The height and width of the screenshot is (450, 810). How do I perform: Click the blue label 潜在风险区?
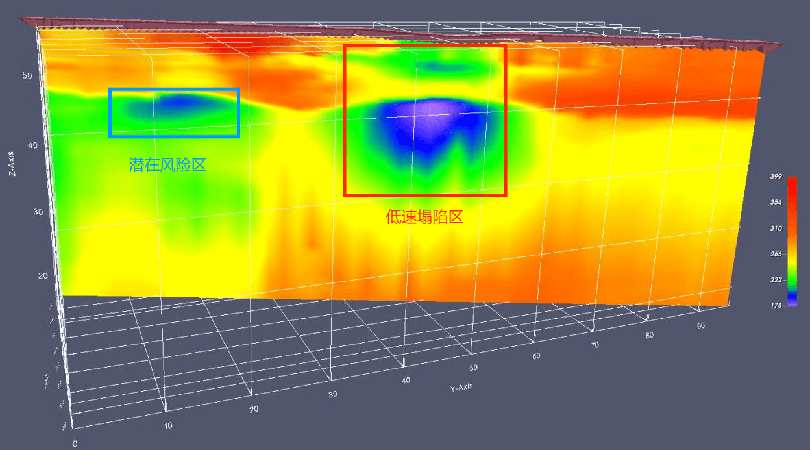(167, 165)
